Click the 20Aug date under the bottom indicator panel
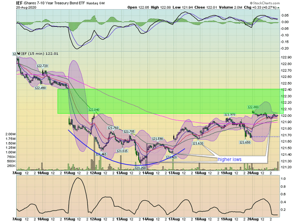 tap(253, 219)
